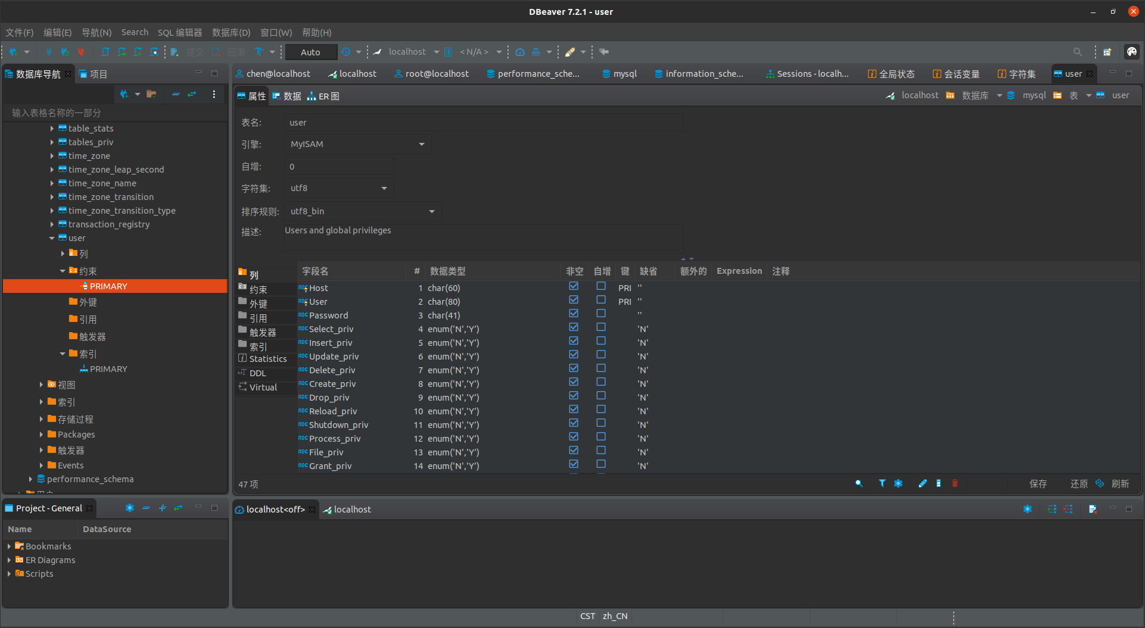
Task: Click link-with-editor arrows in navigator
Action: [192, 95]
